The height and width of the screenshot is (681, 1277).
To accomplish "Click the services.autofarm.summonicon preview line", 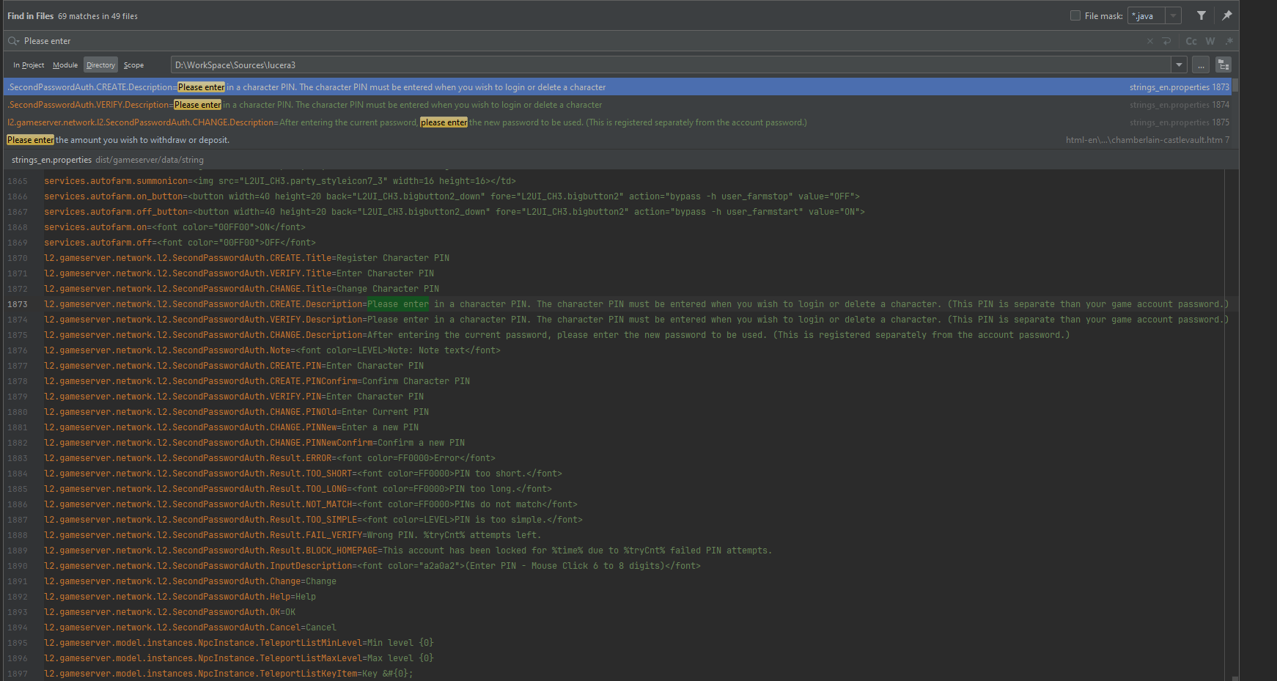I will [x=280, y=181].
